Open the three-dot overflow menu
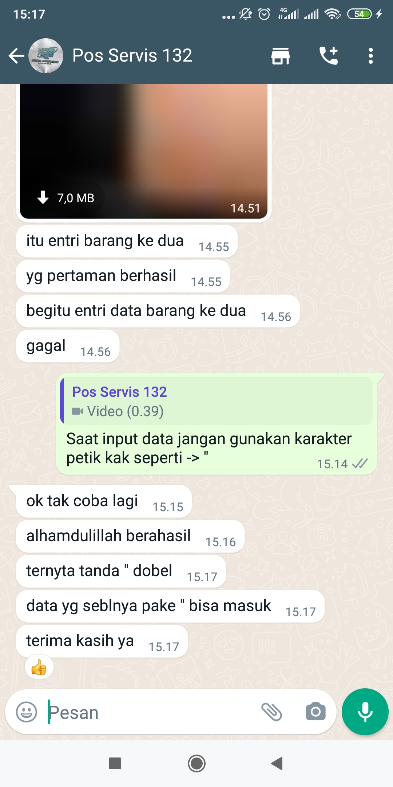Image resolution: width=393 pixels, height=787 pixels. pos(370,56)
